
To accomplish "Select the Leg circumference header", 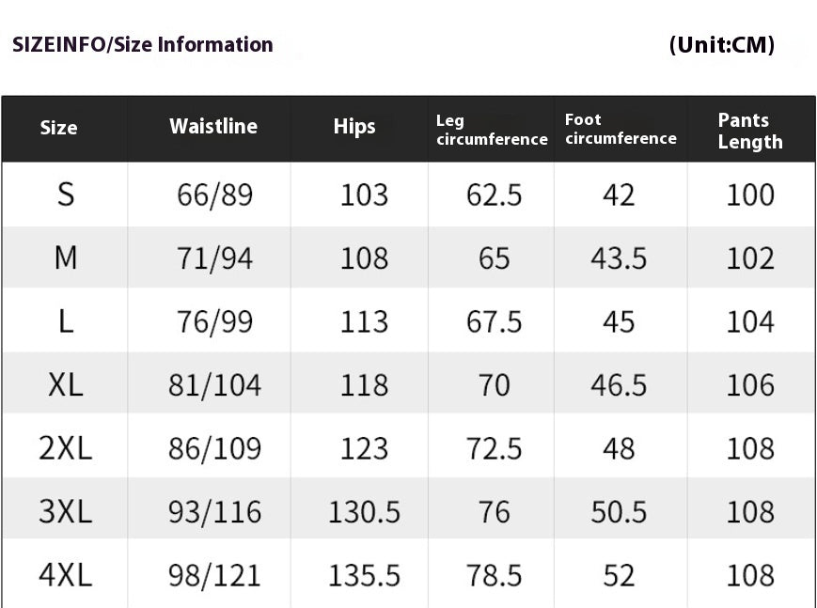I will point(492,130).
